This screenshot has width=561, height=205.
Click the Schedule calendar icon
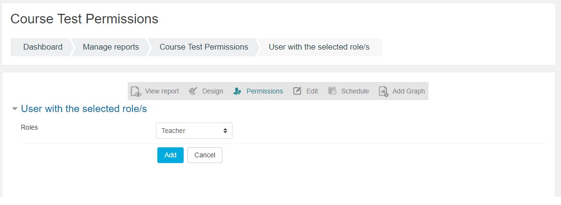pyautogui.click(x=332, y=91)
